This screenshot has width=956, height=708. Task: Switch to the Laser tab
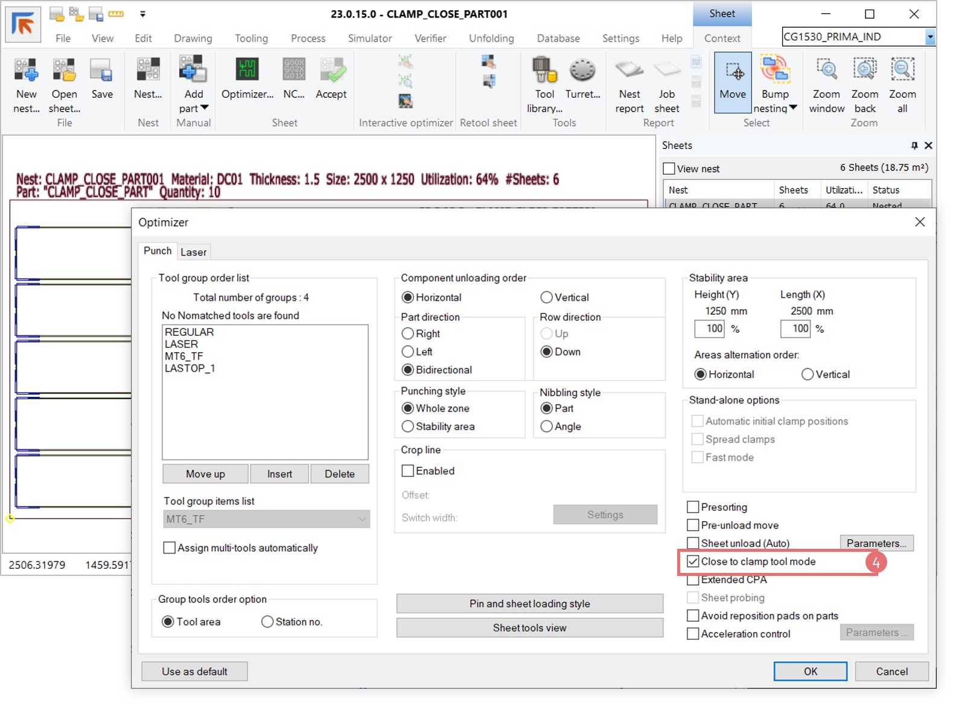[193, 252]
